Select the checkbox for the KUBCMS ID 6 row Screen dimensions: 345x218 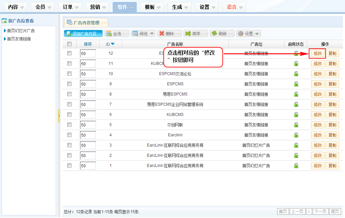[x=69, y=115]
